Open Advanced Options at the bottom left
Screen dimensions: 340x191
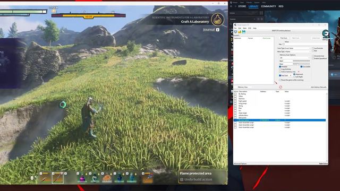coord(240,164)
